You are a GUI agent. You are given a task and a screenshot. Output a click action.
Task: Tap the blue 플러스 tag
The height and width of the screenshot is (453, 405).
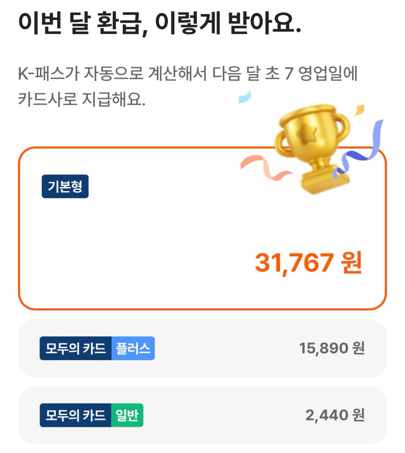click(x=133, y=348)
